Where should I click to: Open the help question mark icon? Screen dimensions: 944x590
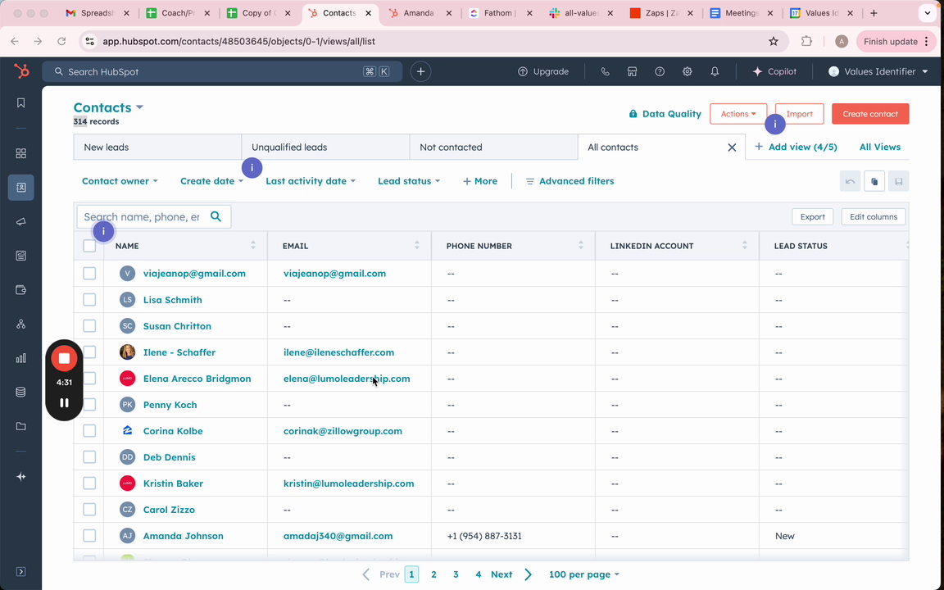point(660,71)
